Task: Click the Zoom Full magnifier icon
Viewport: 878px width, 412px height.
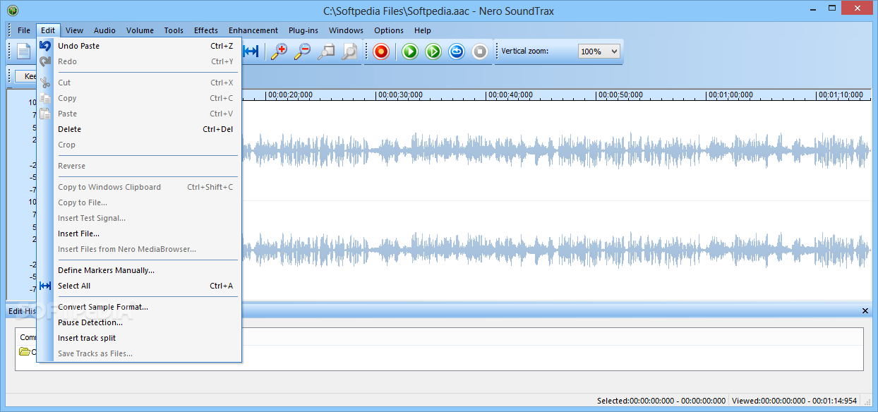Action: coord(349,51)
